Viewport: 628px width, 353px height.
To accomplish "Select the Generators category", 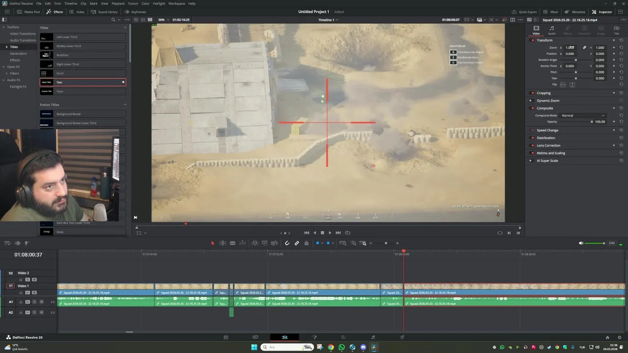I will pos(19,53).
